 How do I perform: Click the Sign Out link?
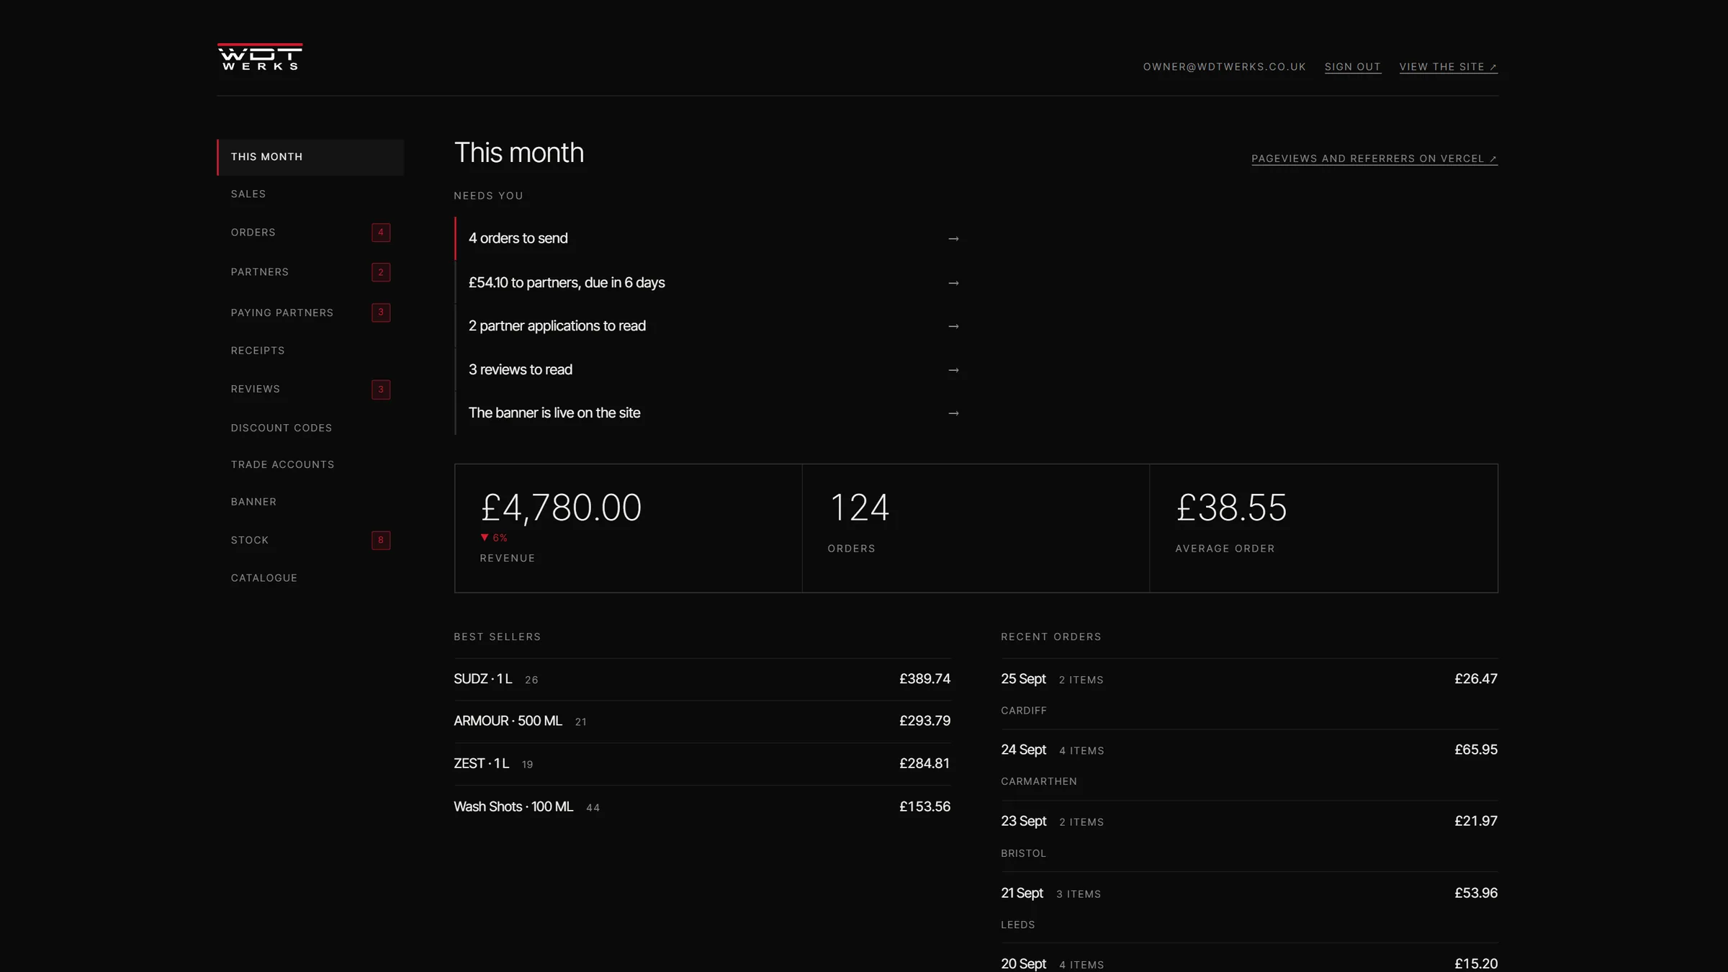pos(1353,67)
